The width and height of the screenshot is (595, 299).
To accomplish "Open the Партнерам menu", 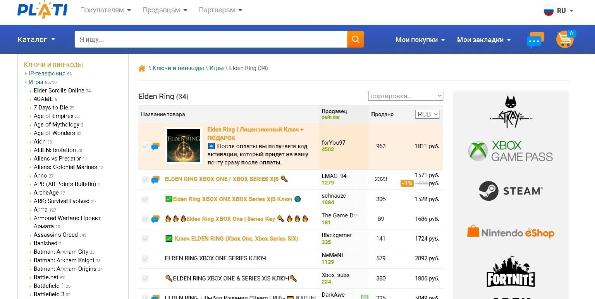I will pos(220,10).
